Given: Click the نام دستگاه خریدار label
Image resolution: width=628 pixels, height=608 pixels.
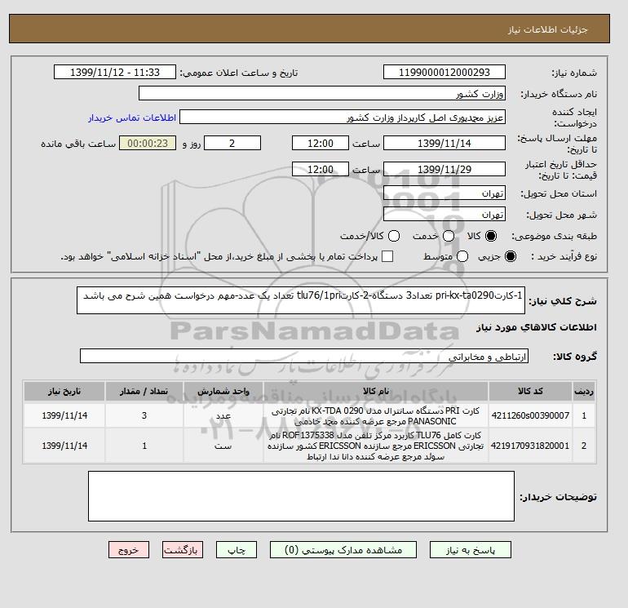Looking at the screenshot, I should click(x=559, y=94).
